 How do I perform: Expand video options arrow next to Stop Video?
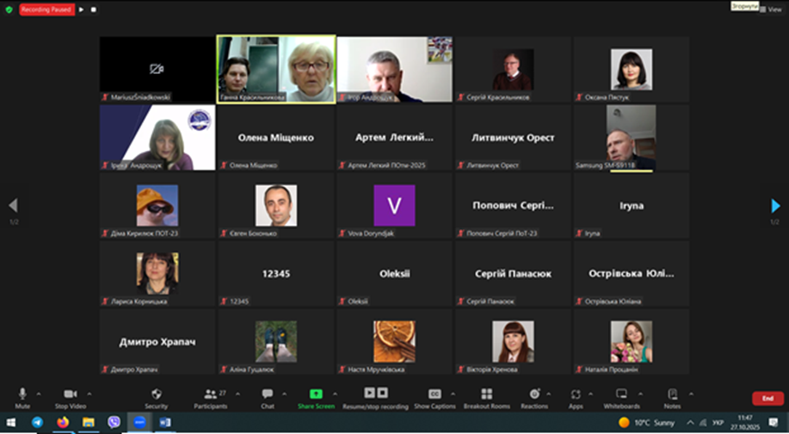coord(89,394)
